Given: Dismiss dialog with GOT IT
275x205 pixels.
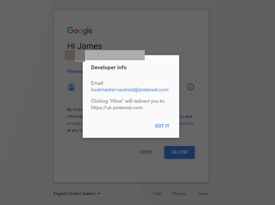Looking at the screenshot, I should click(x=162, y=126).
